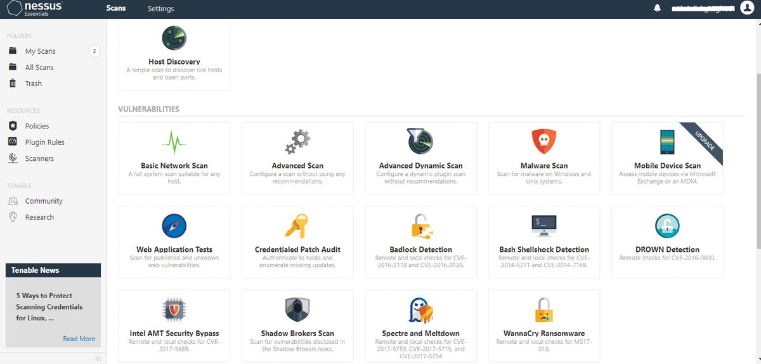This screenshot has height=364, width=761.
Task: Select the Shadow Brokers hooded figure icon
Action: [x=297, y=310]
